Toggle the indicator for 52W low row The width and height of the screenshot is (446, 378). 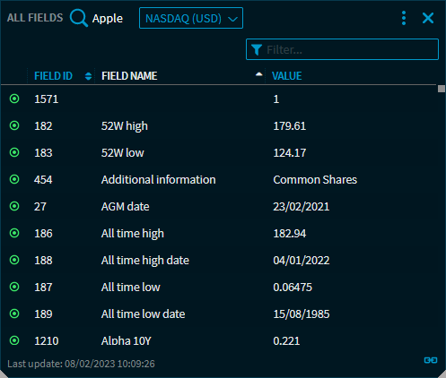[14, 152]
